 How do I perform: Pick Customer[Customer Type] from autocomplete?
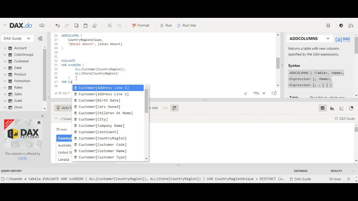coord(108,157)
